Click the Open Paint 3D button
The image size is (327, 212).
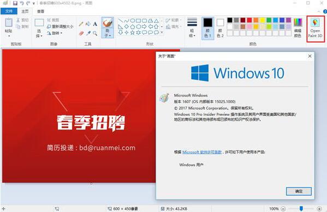(x=316, y=28)
